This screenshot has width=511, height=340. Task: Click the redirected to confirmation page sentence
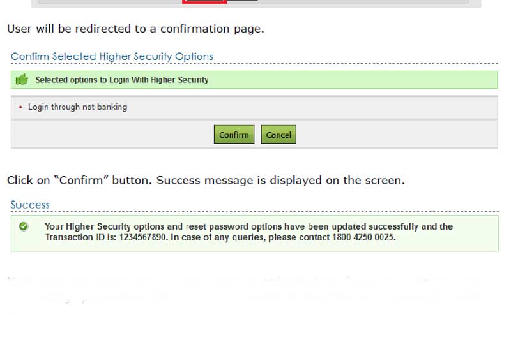coord(135,29)
